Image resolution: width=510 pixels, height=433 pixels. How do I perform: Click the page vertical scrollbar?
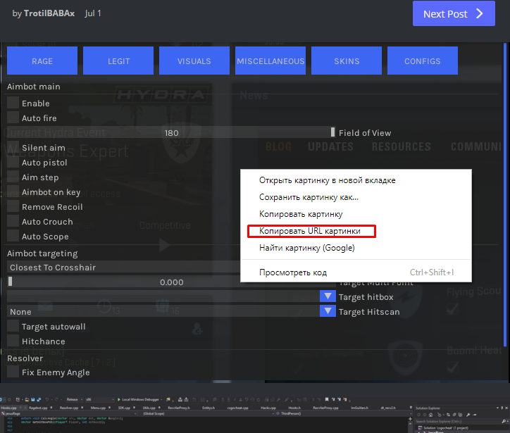[505, 195]
